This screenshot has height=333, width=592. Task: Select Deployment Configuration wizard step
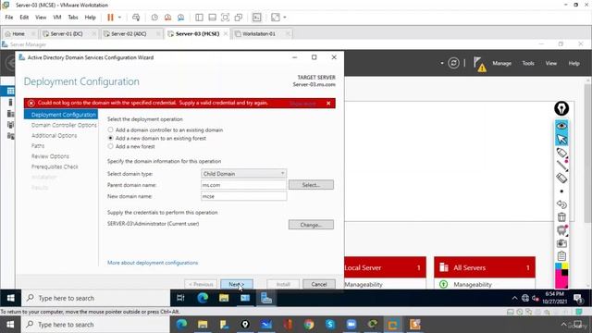tap(61, 115)
